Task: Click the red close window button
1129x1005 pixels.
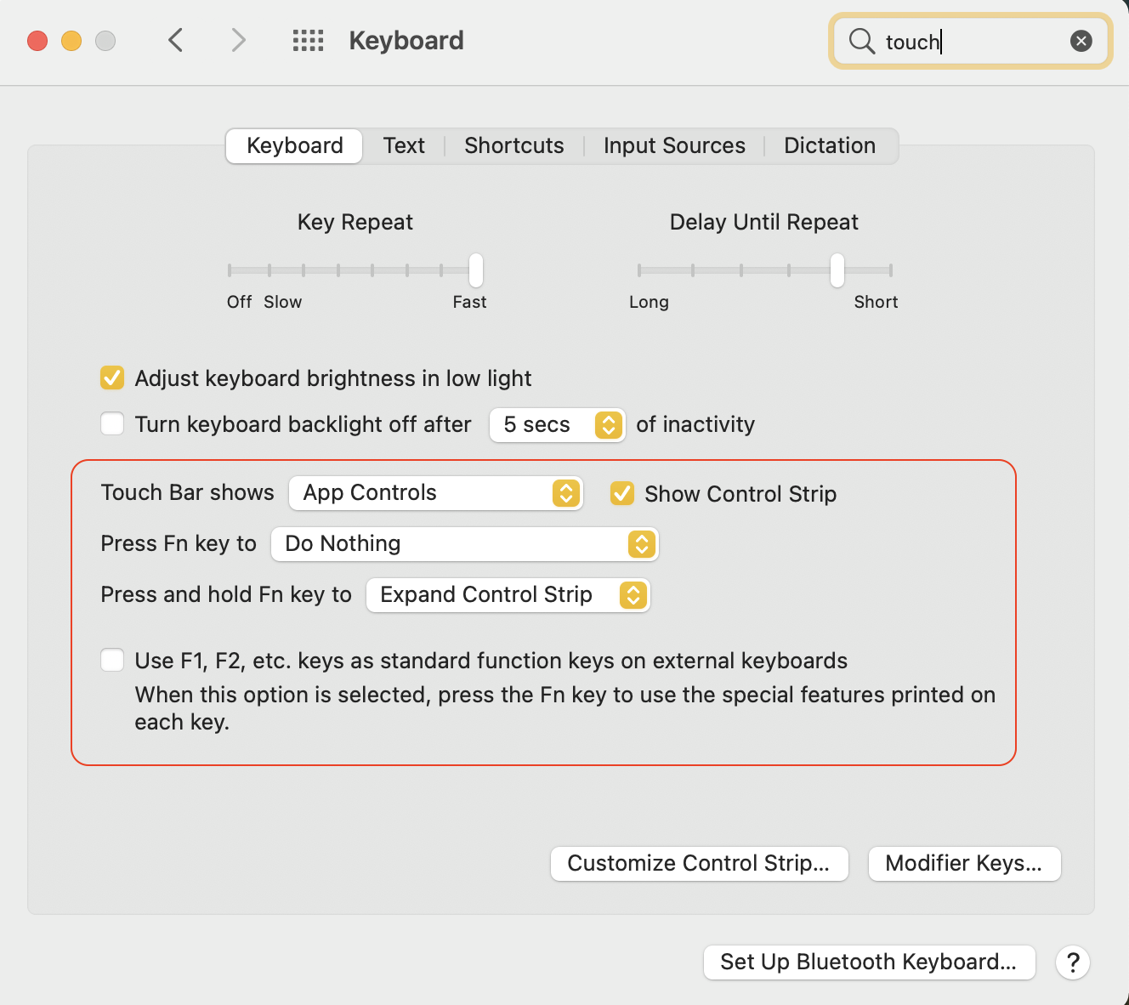Action: [37, 41]
